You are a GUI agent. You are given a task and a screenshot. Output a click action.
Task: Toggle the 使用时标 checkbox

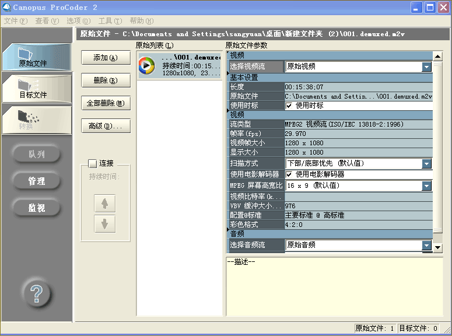coord(289,106)
